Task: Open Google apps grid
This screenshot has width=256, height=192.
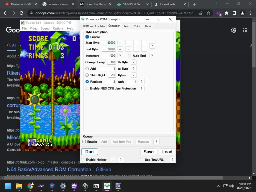Action: (x=245, y=30)
